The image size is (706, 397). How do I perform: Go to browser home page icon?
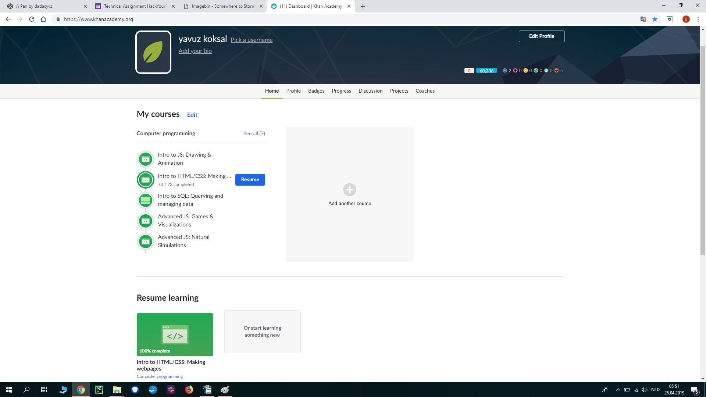(x=43, y=19)
